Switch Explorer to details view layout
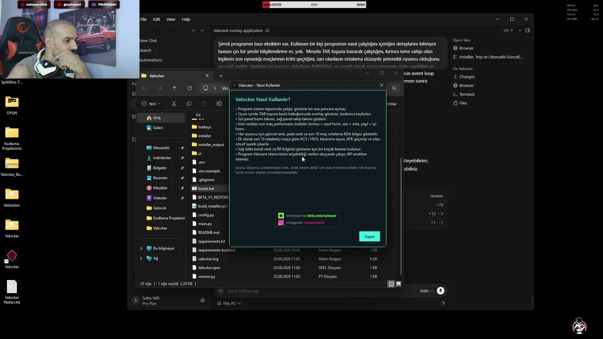 [391, 284]
